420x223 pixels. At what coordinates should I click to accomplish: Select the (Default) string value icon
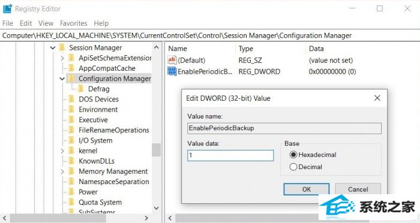172,60
